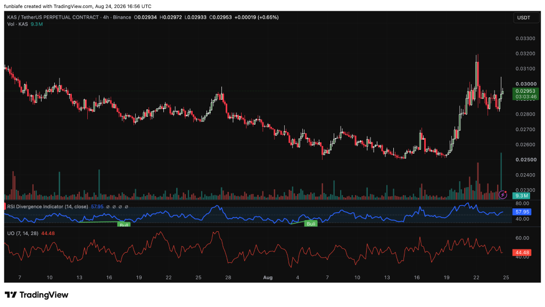Click the 0.02800 price axis label
This screenshot has height=307, width=545.
525,114
